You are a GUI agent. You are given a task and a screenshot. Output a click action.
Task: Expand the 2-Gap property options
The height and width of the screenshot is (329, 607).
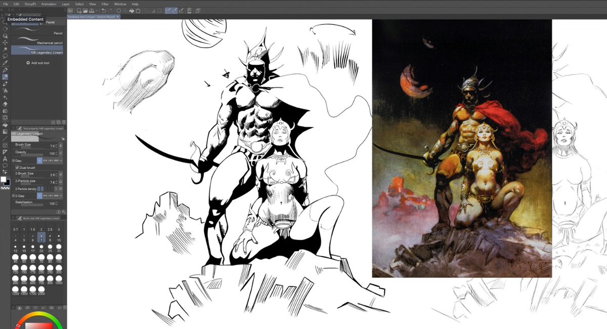[13, 196]
